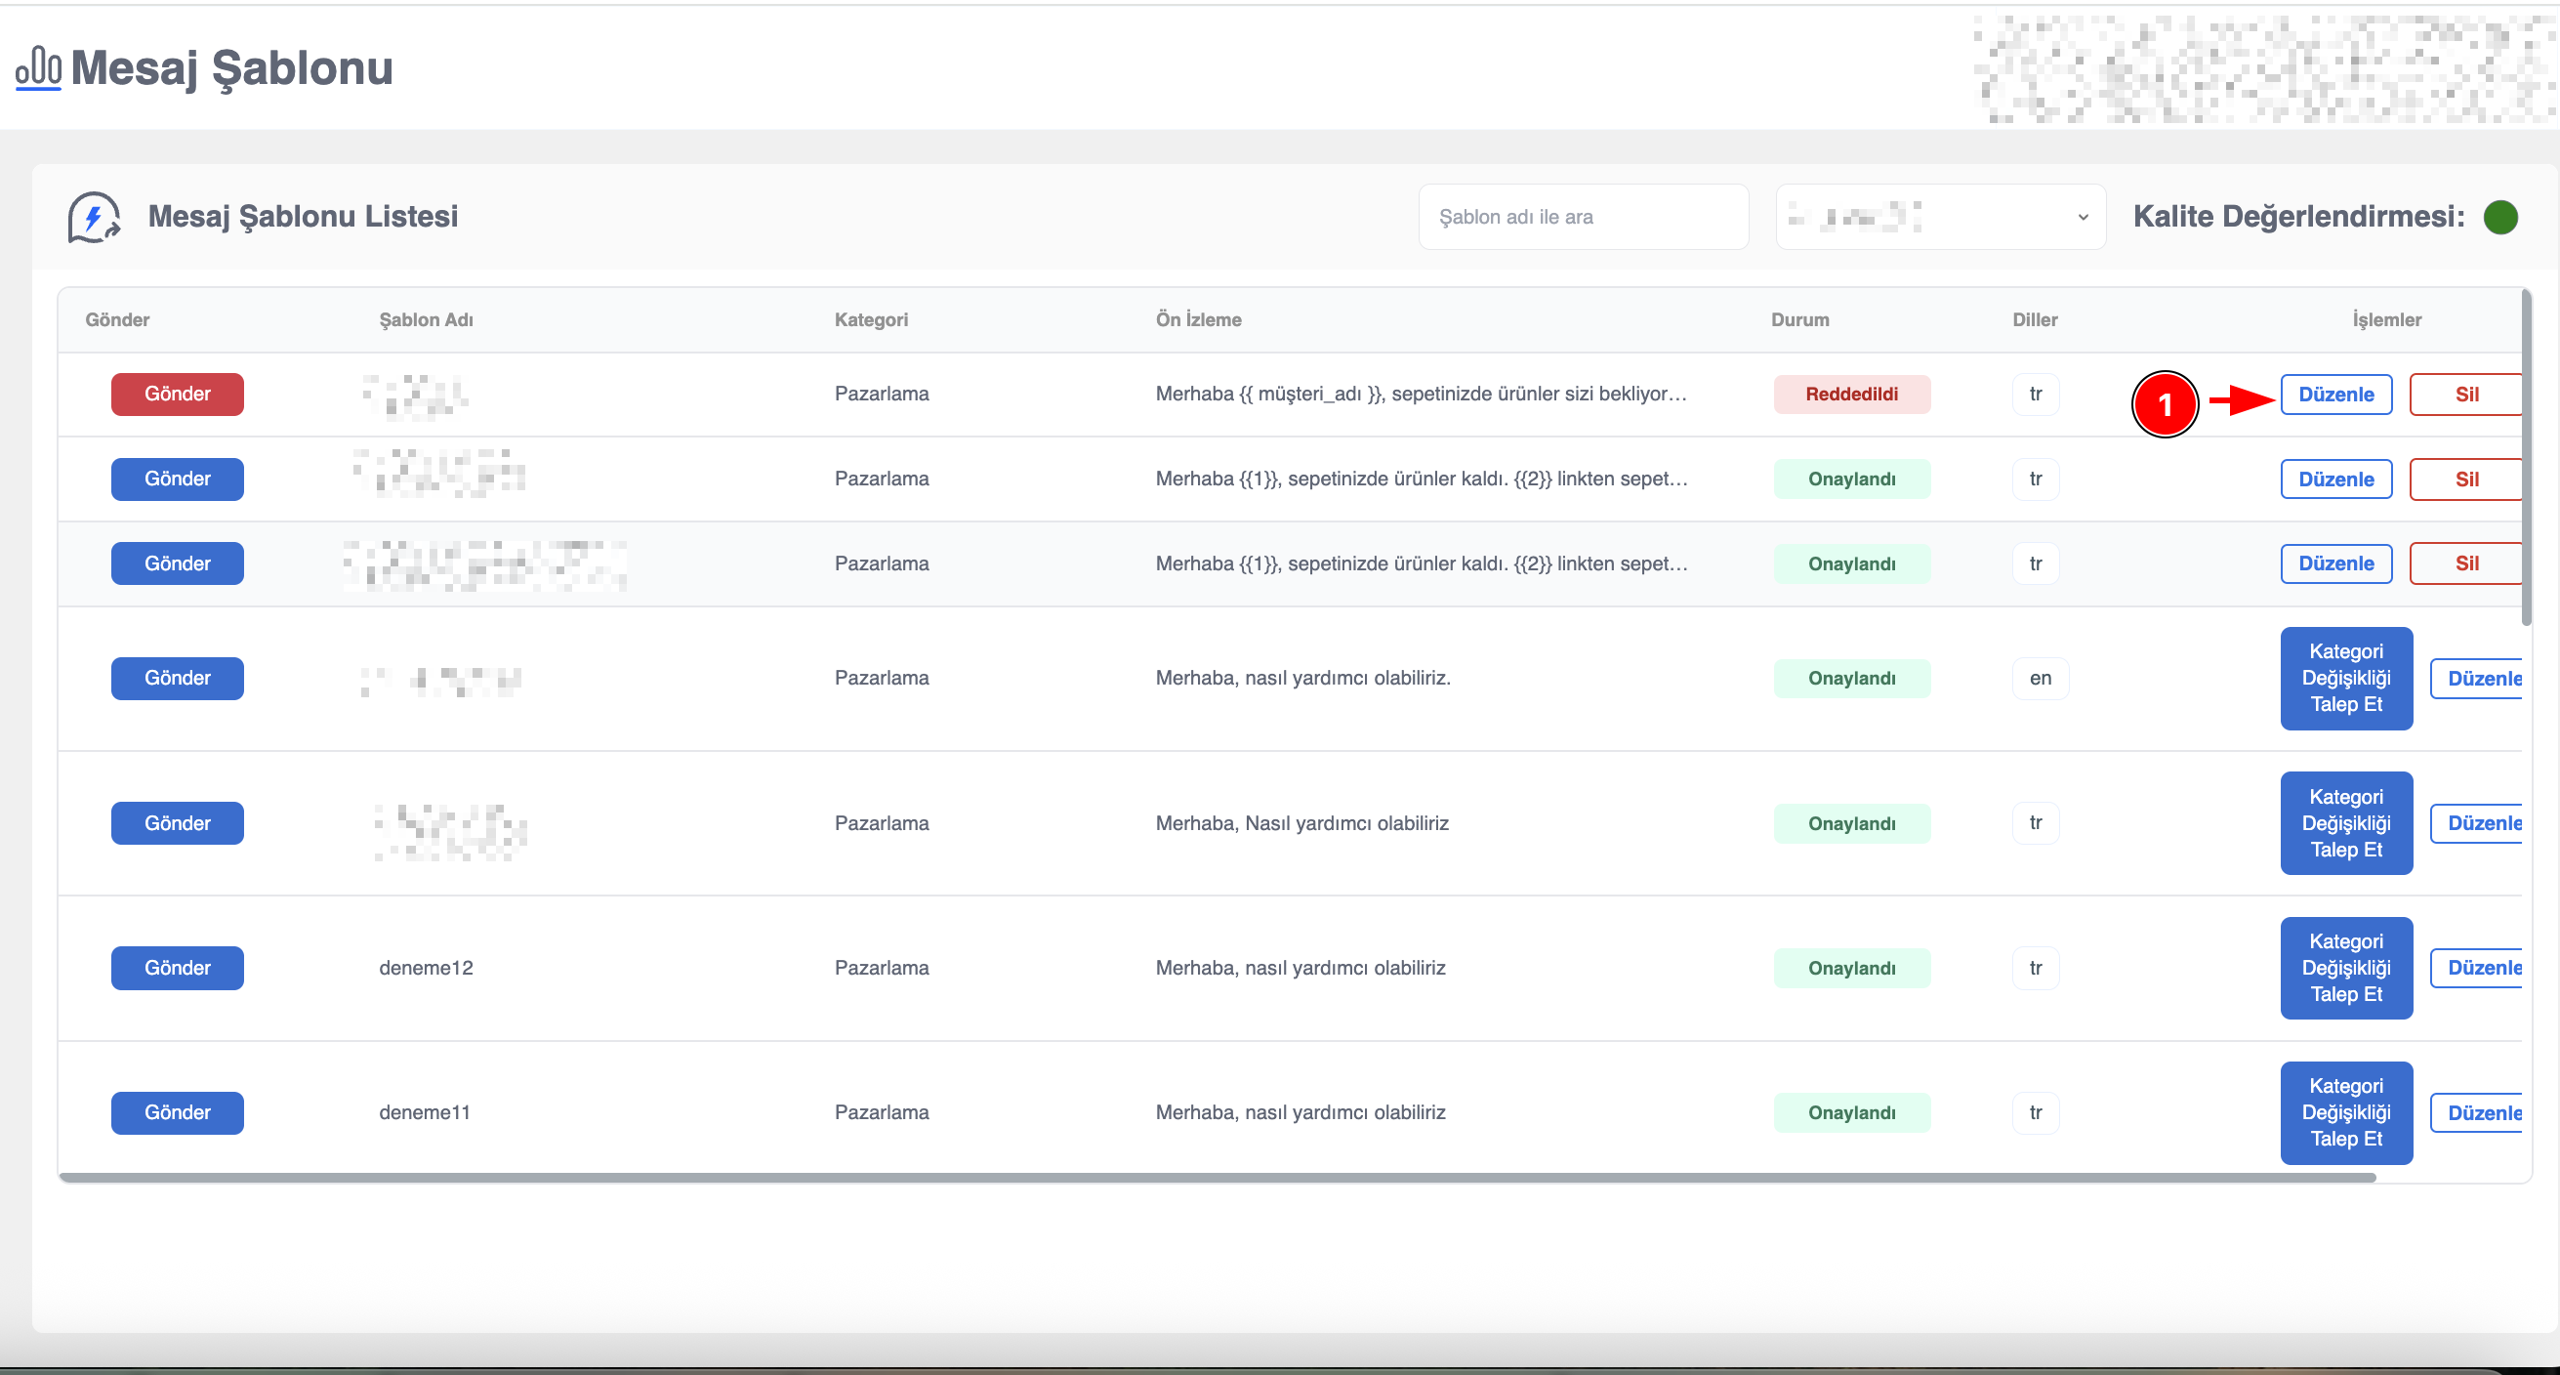The width and height of the screenshot is (2560, 1375).
Task: Open the dropdown next to search field
Action: [1939, 217]
